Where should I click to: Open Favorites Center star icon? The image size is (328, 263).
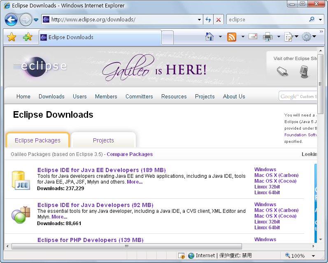(12, 37)
